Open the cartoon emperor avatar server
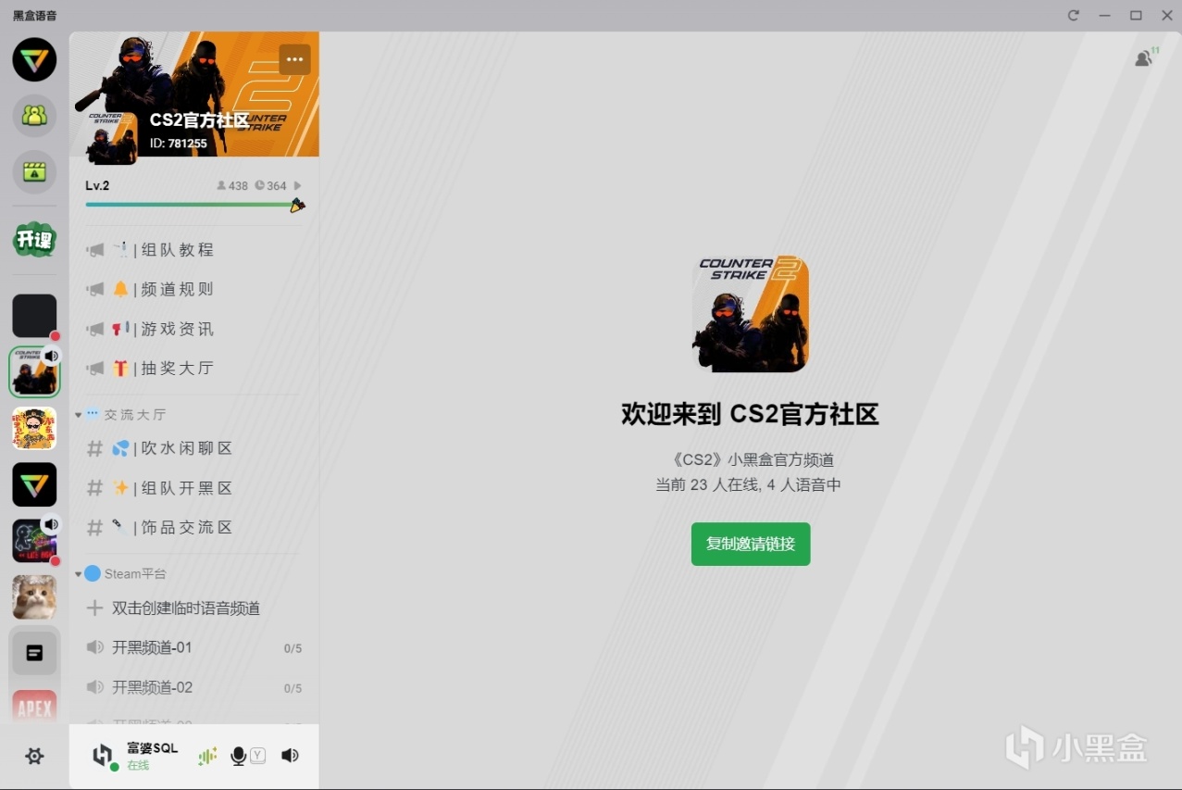1182x790 pixels. pos(34,429)
